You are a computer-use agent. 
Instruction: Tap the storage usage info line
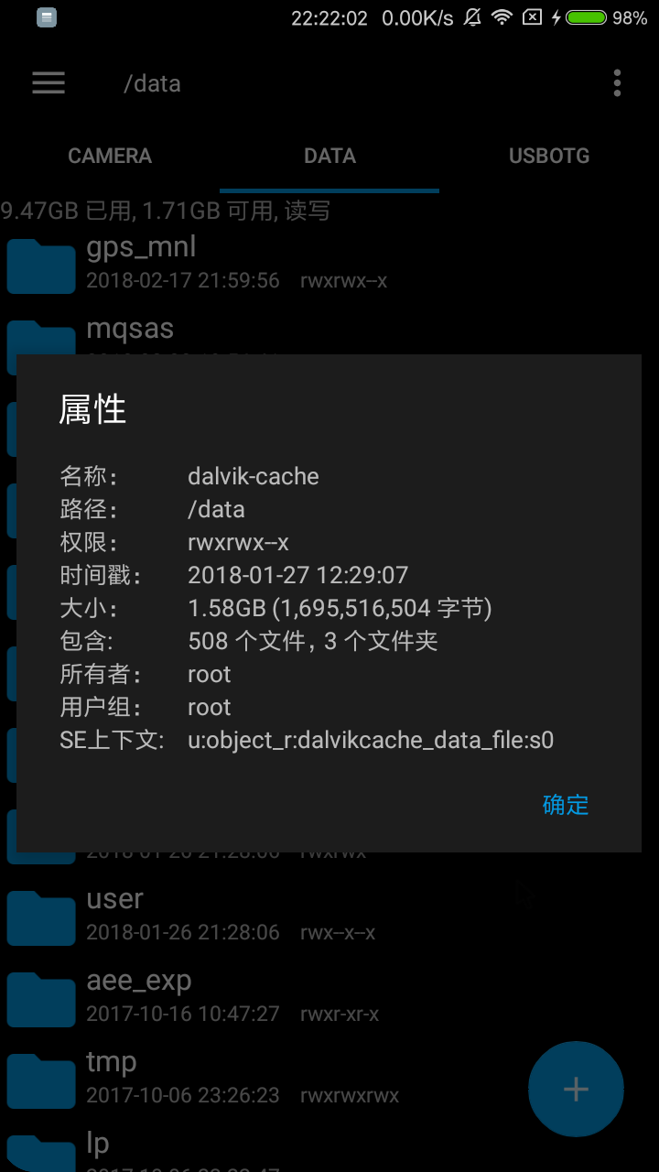point(166,212)
